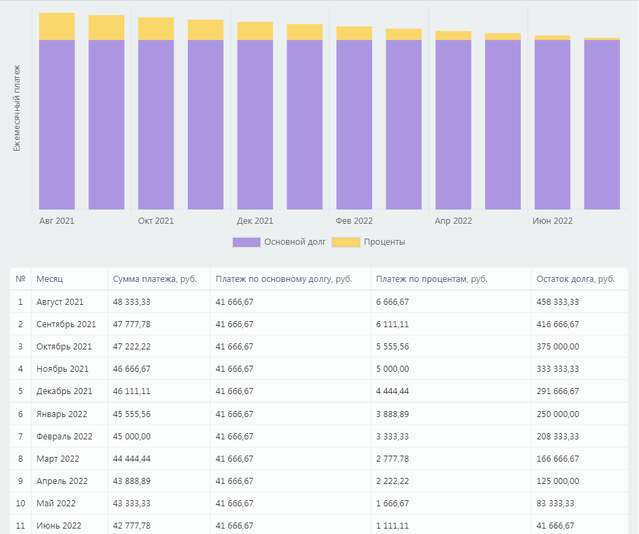The width and height of the screenshot is (639, 534).
Task: Click interest payment 6 111,11
Action: click(392, 324)
